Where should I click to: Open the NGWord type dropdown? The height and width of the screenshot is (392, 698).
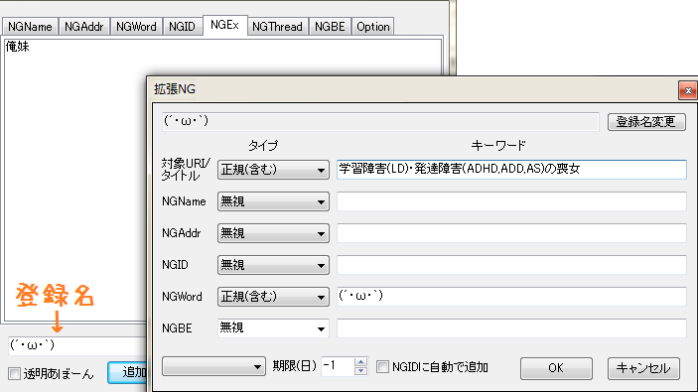[x=273, y=297]
